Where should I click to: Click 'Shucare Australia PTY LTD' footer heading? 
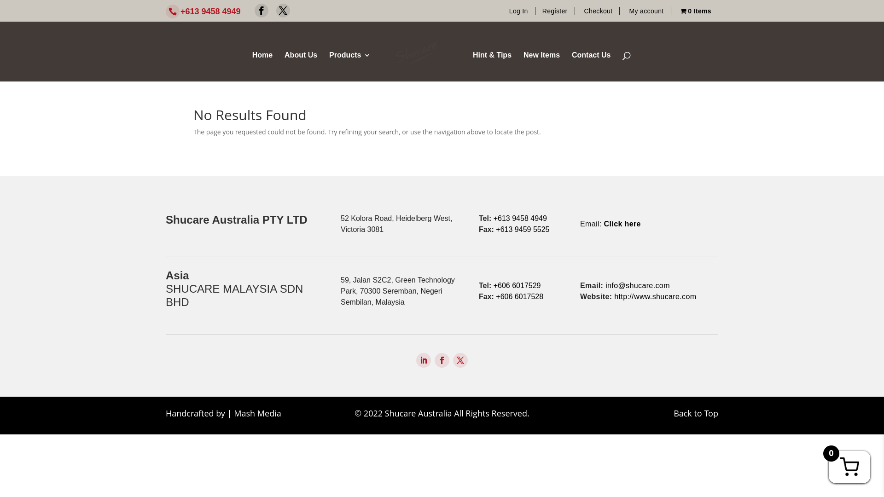236,220
